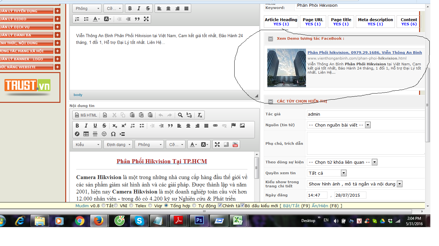Apply subscript formatting
The height and width of the screenshot is (246, 439).
tap(115, 126)
